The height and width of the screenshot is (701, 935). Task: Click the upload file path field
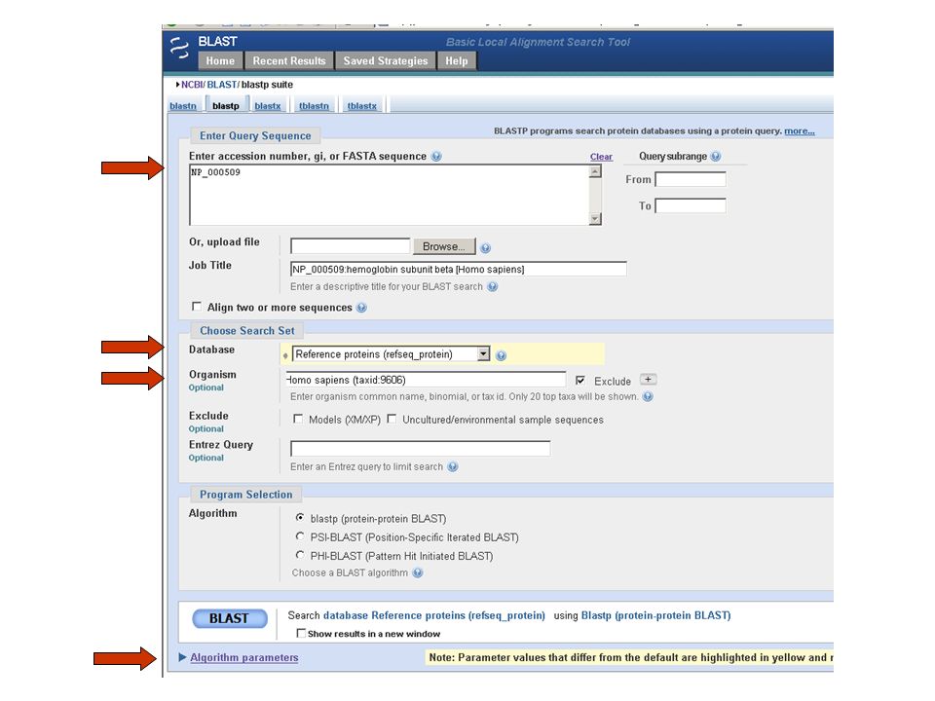tap(350, 246)
